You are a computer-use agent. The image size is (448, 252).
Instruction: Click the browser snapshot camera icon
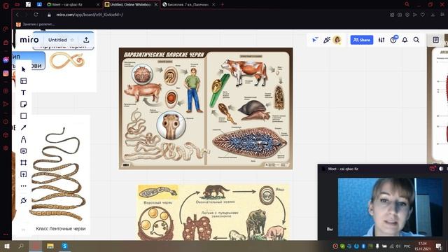click(x=400, y=15)
